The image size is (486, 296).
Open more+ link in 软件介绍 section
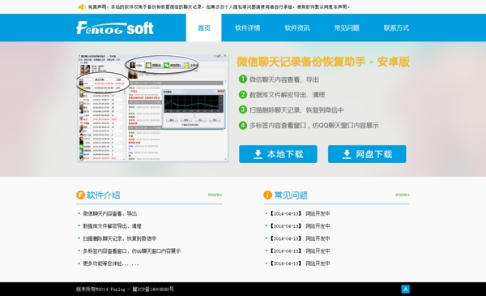(215, 195)
